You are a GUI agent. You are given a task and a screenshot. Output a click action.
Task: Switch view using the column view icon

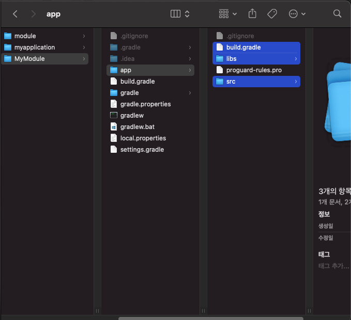(175, 14)
